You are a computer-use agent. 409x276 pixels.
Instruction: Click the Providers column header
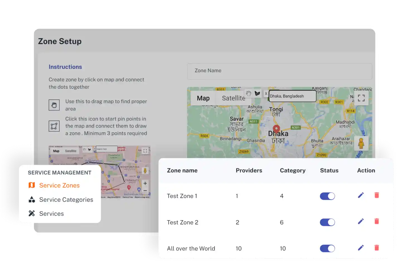[x=249, y=170]
